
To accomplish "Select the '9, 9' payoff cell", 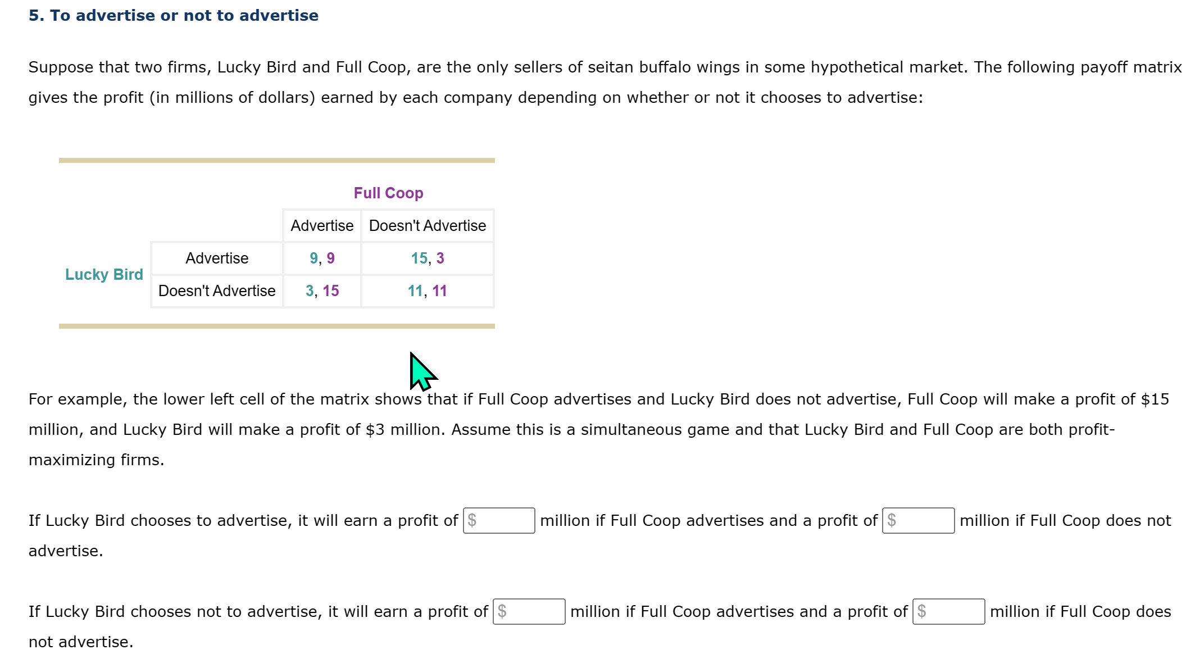I will 321,258.
